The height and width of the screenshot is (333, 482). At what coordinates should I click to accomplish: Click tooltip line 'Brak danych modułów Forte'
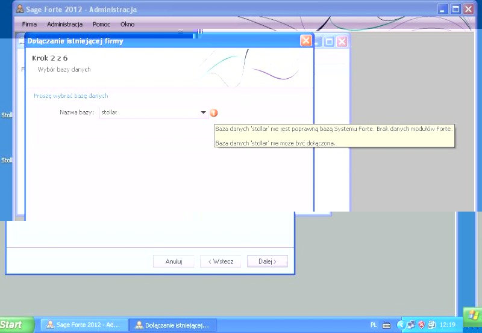pyautogui.click(x=415, y=129)
